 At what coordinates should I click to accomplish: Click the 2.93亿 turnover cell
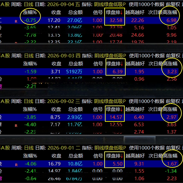click(75, 117)
